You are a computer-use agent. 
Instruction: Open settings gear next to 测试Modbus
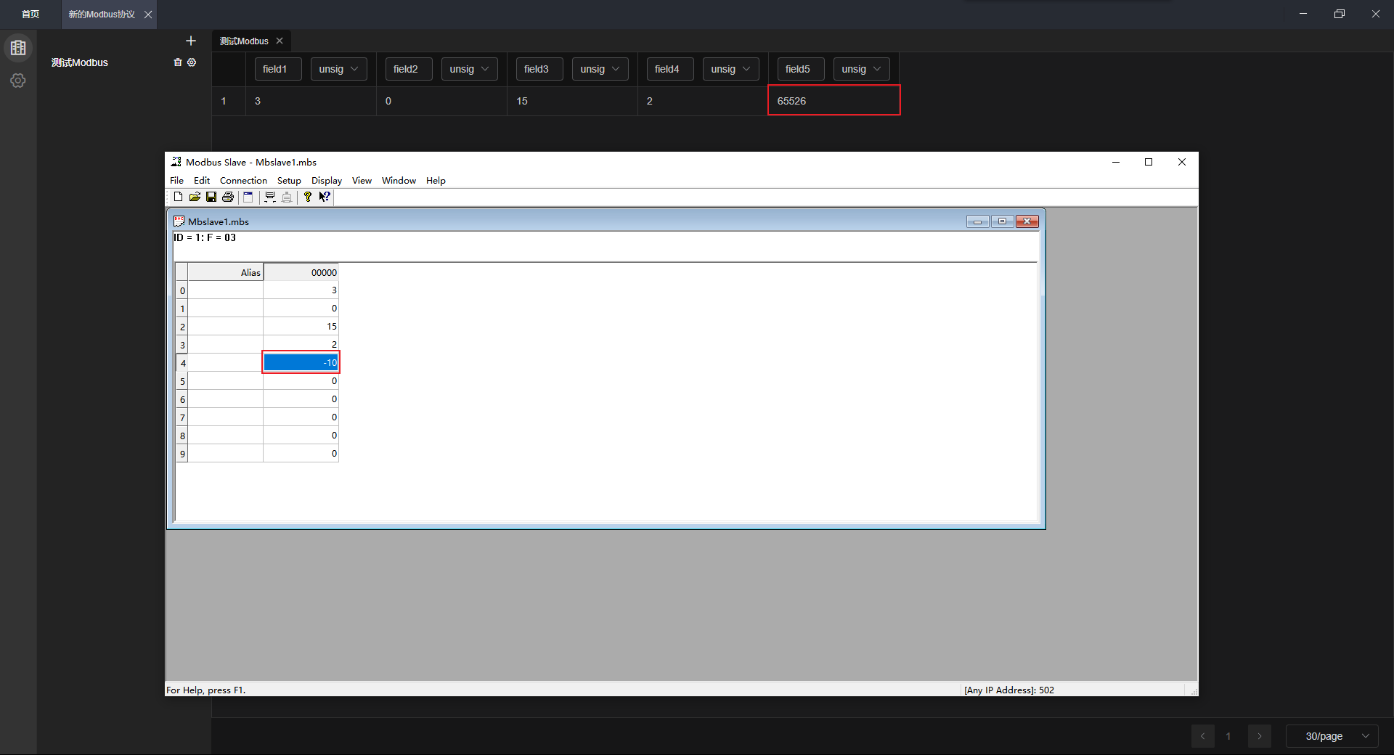tap(192, 62)
